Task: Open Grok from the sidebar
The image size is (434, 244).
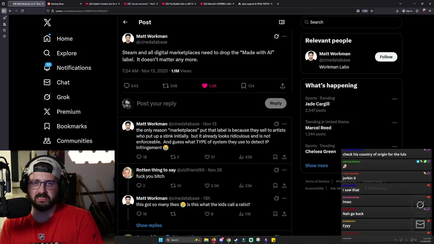Action: tap(56, 97)
